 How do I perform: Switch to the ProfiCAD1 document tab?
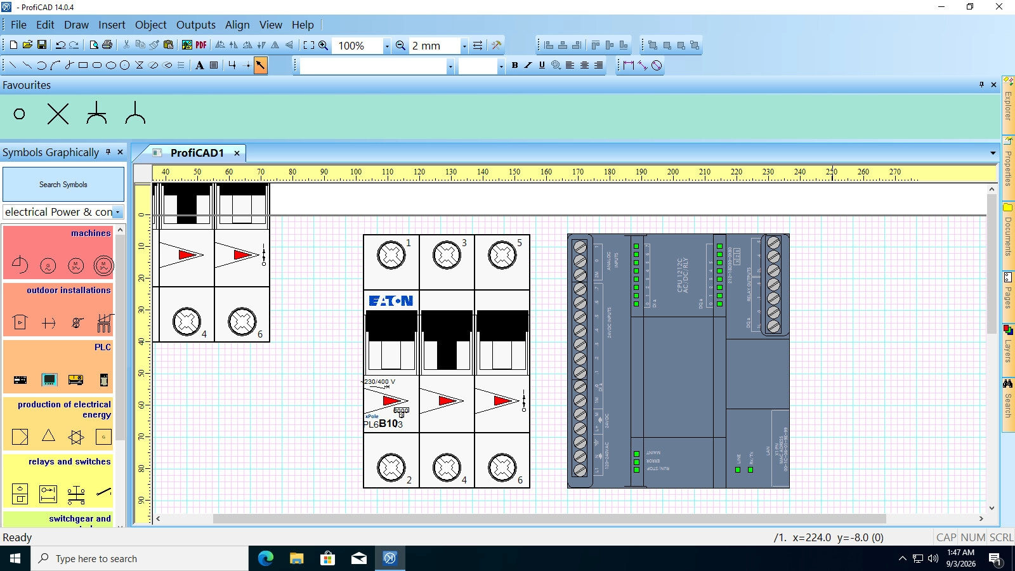[x=197, y=153]
